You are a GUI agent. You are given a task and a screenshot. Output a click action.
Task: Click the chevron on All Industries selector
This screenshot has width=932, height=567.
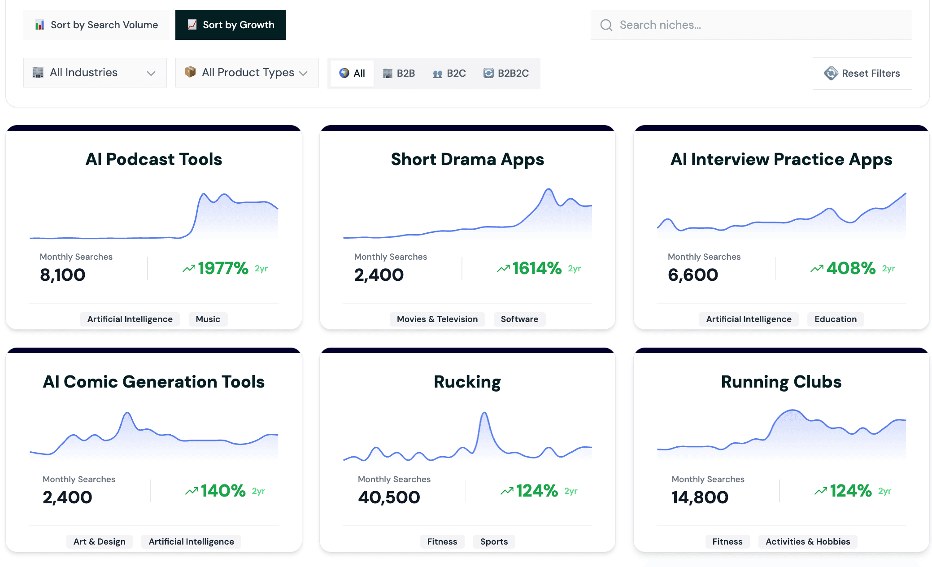tap(151, 72)
